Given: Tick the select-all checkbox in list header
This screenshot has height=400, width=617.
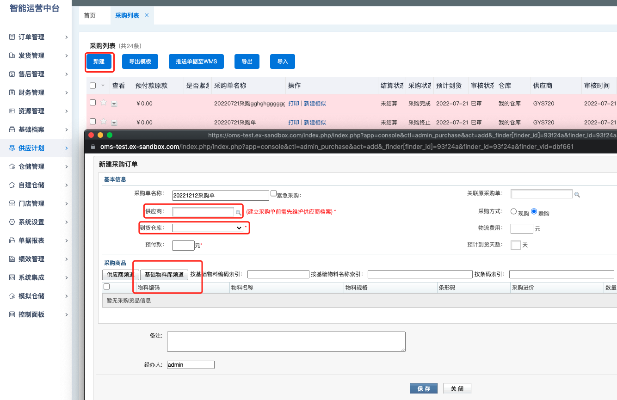Looking at the screenshot, I should [93, 86].
